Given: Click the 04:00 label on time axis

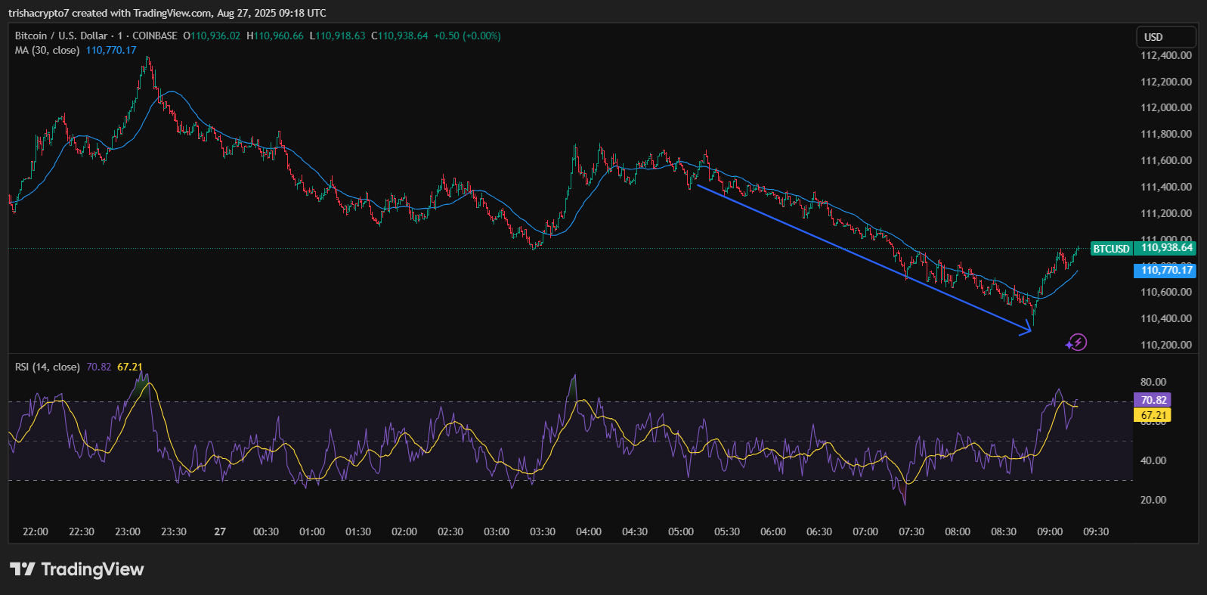Looking at the screenshot, I should click(x=589, y=531).
